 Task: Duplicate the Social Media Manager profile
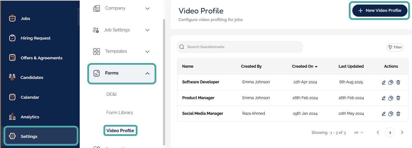pyautogui.click(x=391, y=114)
